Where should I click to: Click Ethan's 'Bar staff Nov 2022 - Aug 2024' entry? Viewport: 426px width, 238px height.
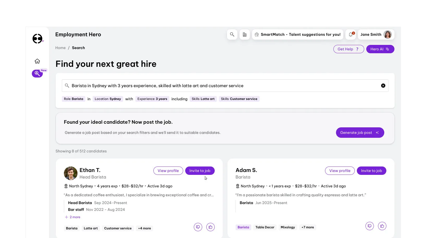tap(97, 210)
